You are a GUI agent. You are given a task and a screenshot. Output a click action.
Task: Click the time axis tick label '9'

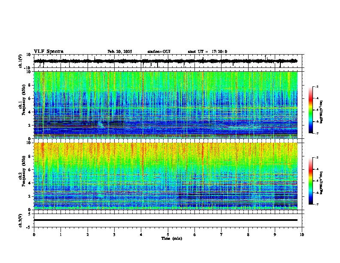[275, 235]
